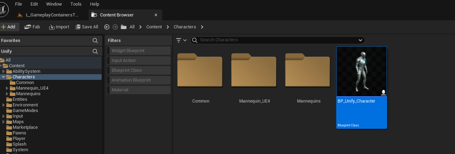
Task: Expand the Mannequin_UE4 folder arrow in tree
Action: click(7, 88)
